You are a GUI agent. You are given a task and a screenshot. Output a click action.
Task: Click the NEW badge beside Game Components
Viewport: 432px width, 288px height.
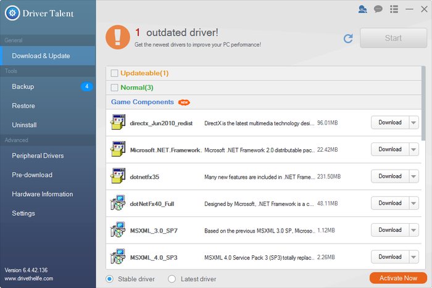click(184, 102)
